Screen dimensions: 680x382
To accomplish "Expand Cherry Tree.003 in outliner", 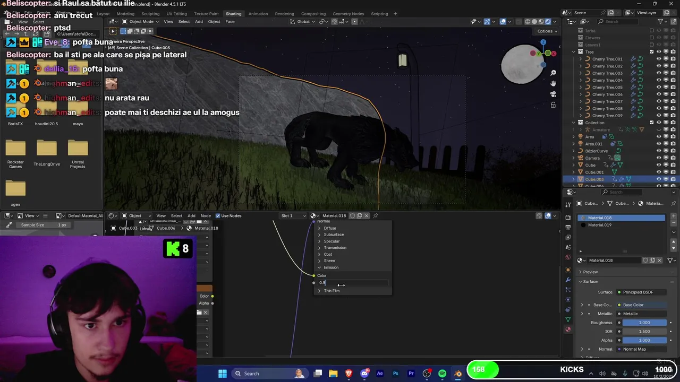I will pyautogui.click(x=580, y=73).
